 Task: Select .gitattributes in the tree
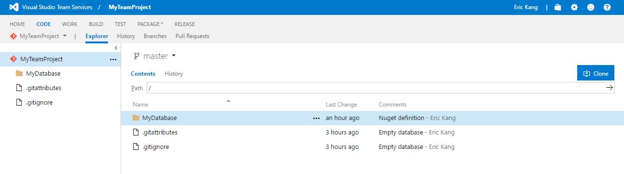coord(43,88)
